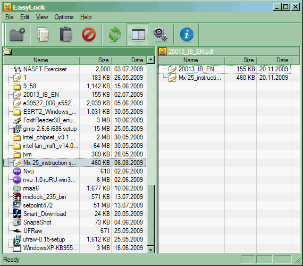Screen dimensions: 303x266
Task: Toggle the dual-panel view icon
Action: pyautogui.click(x=138, y=35)
